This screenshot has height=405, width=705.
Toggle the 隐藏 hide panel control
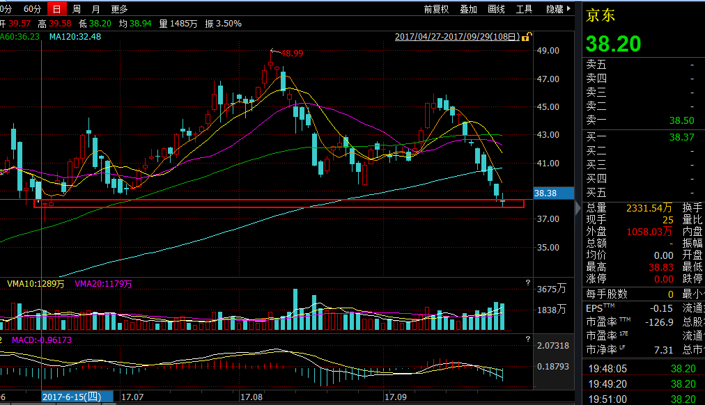(x=555, y=9)
